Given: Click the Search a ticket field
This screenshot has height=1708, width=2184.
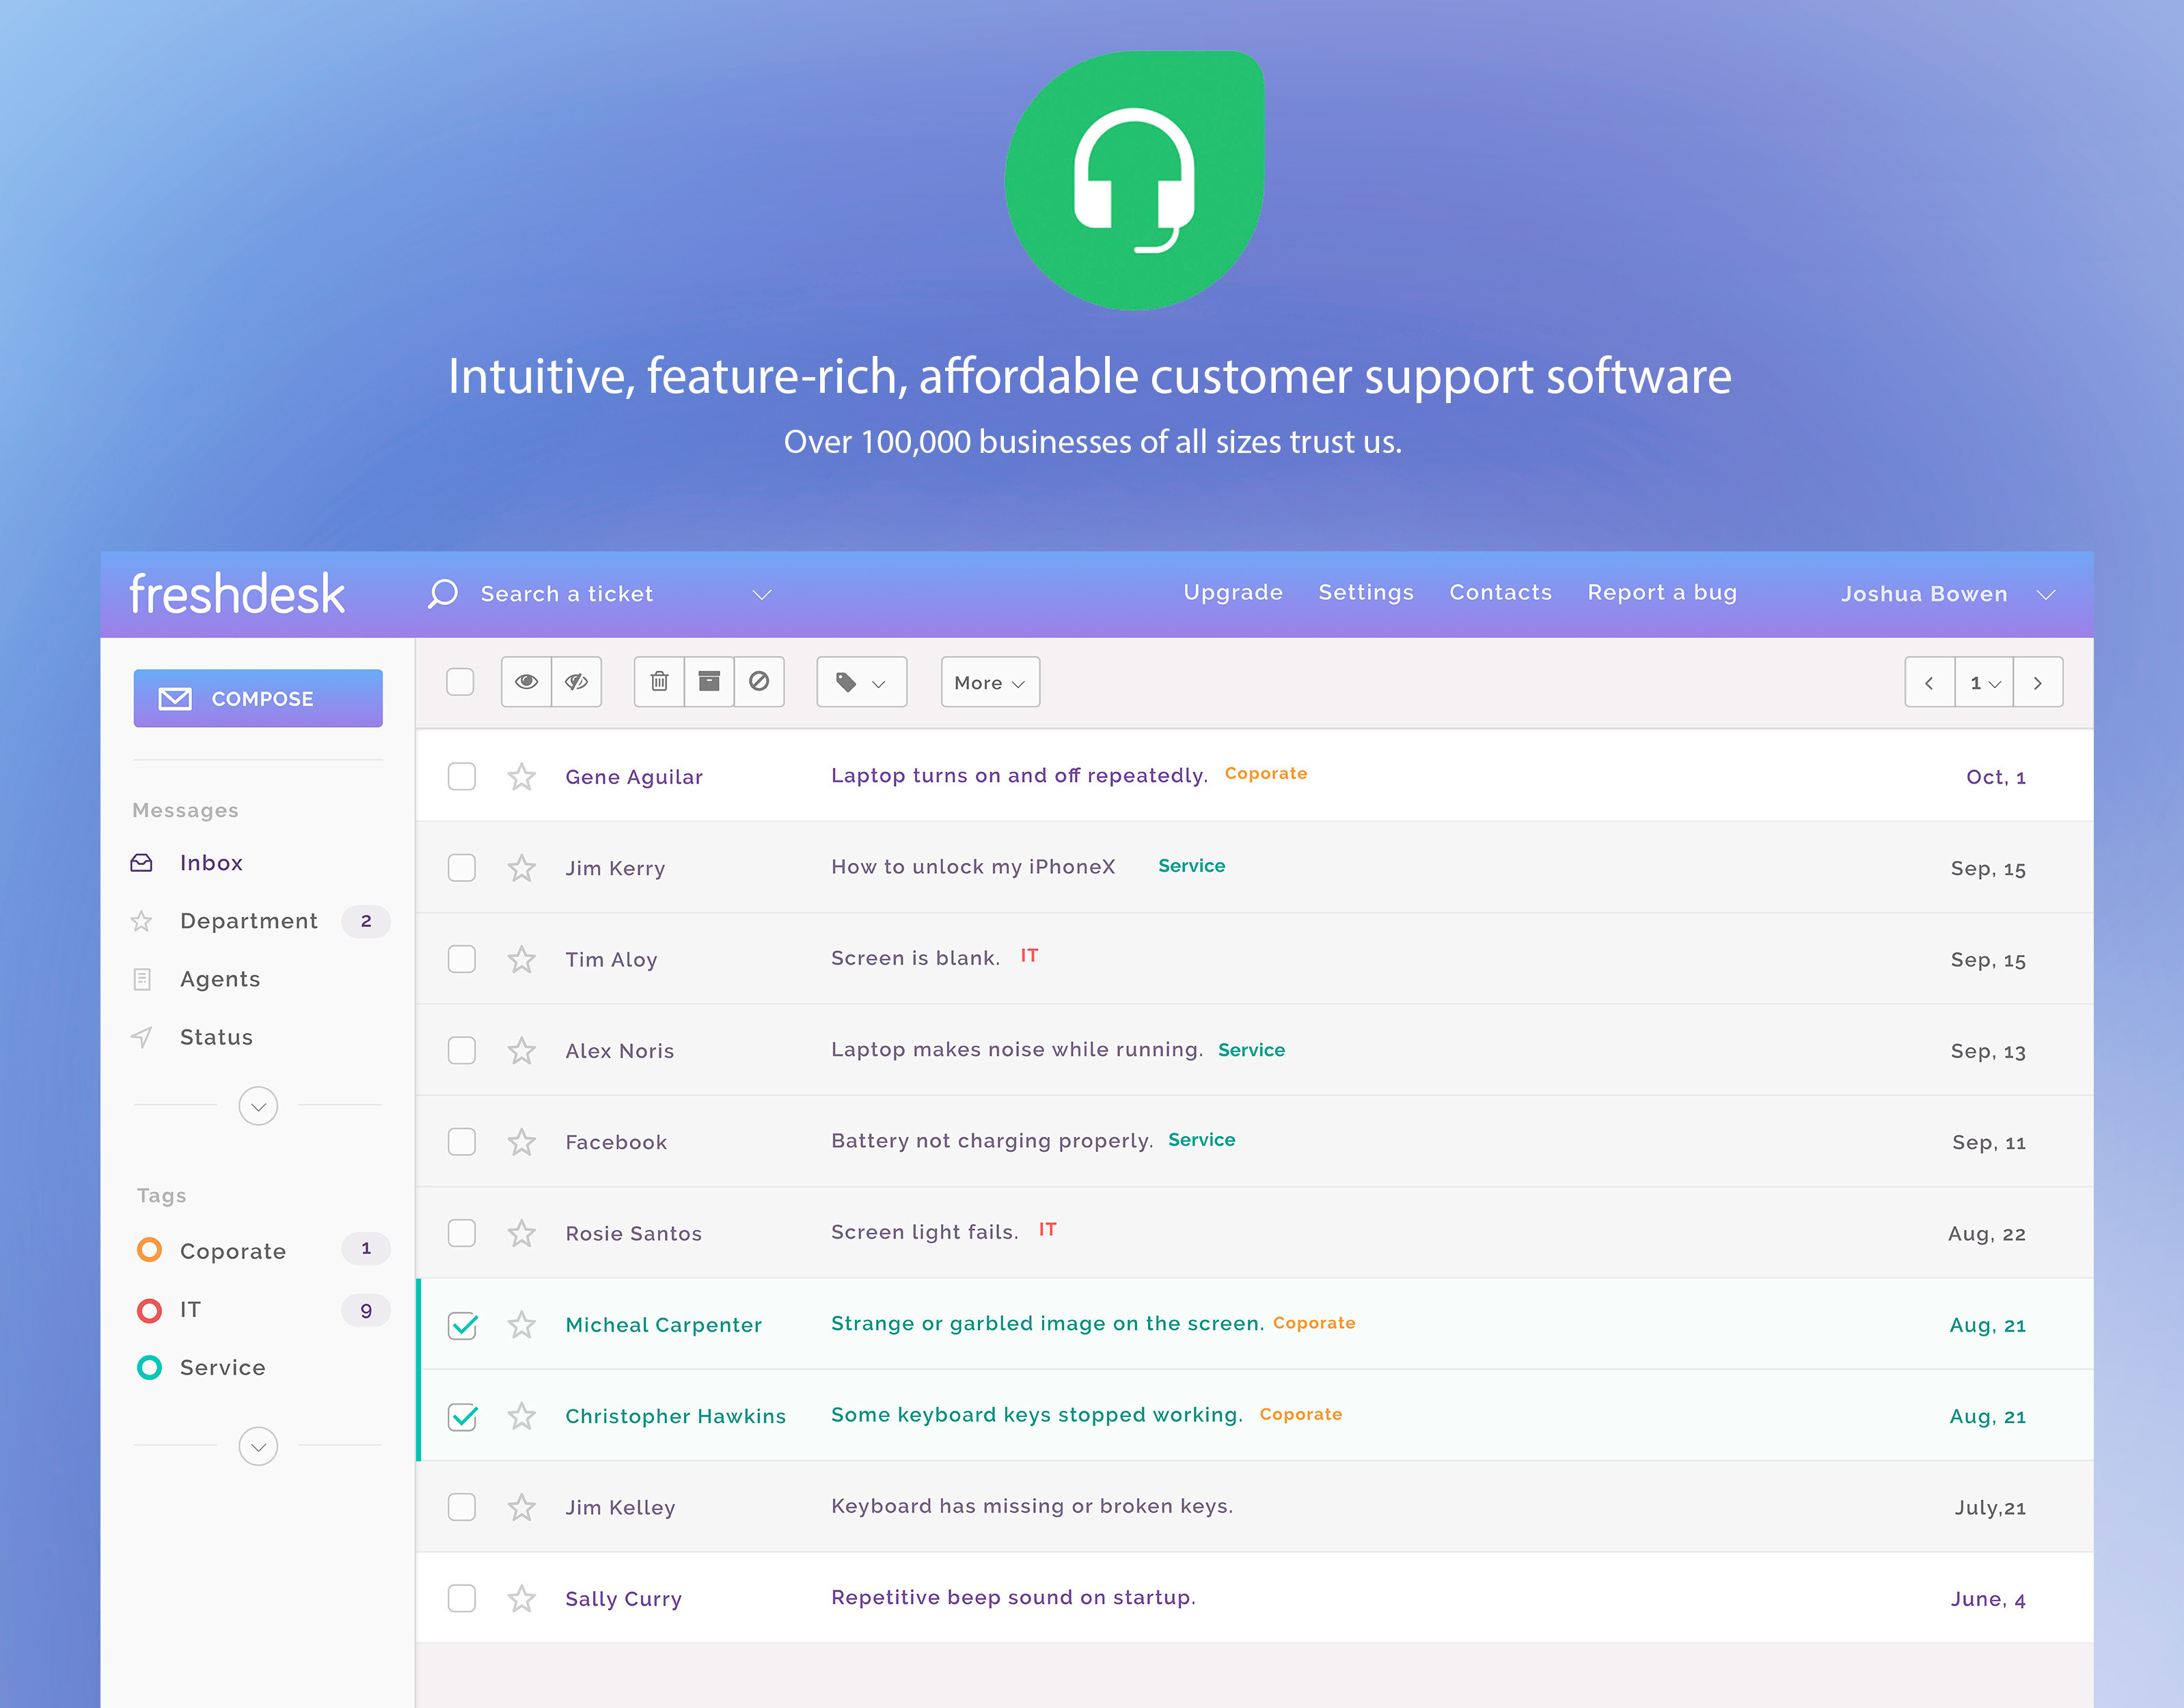Looking at the screenshot, I should coord(567,594).
